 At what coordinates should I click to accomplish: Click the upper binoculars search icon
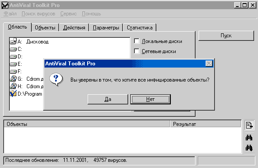coord(249,138)
